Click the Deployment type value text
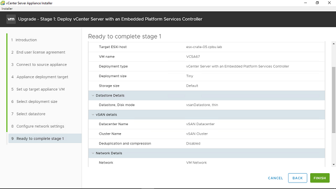Image resolution: width=336 pixels, height=189 pixels. pyautogui.click(x=238, y=66)
